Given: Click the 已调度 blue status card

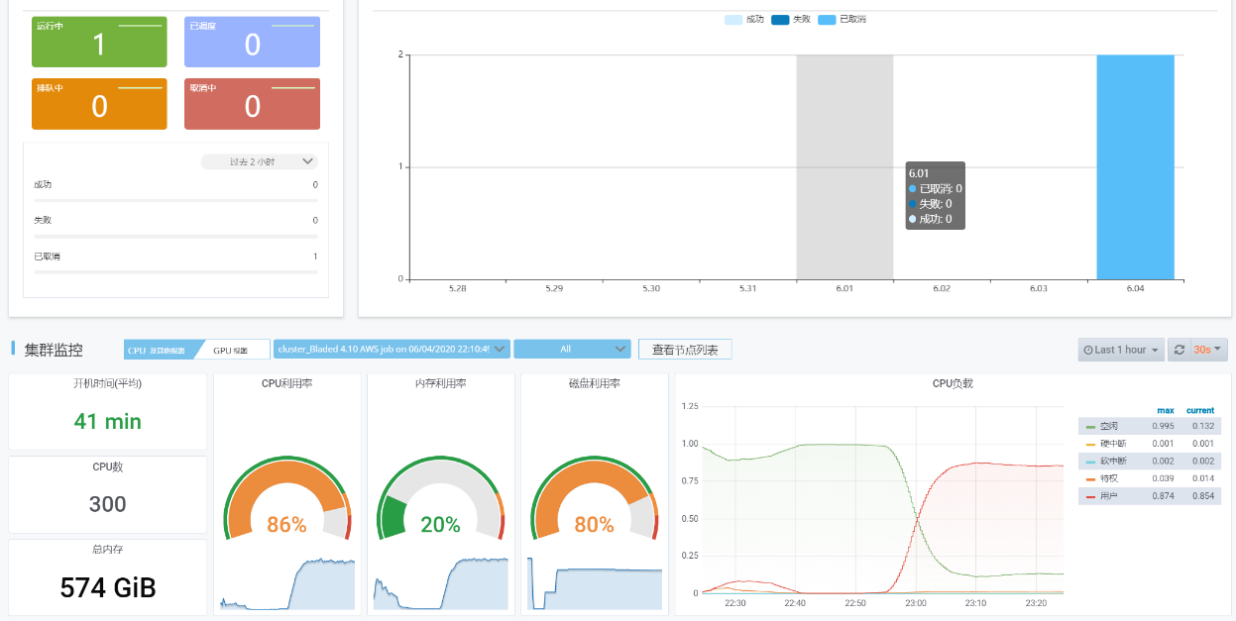Looking at the screenshot, I should (252, 42).
